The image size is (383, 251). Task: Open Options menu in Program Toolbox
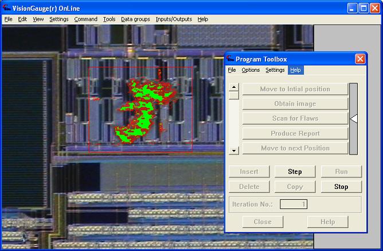tap(251, 70)
